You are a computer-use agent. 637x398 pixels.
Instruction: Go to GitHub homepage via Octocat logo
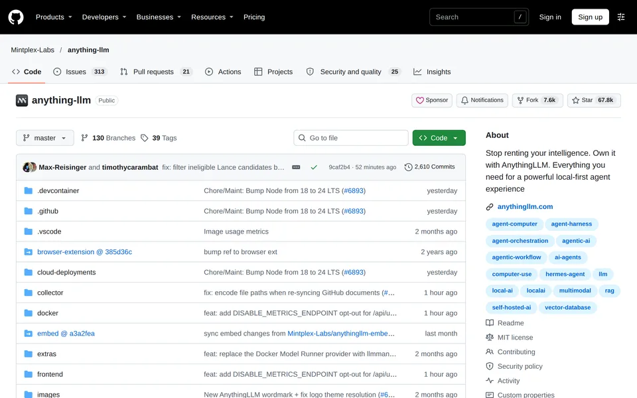[x=16, y=17]
